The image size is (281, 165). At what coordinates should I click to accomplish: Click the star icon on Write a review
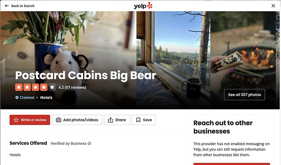16,120
